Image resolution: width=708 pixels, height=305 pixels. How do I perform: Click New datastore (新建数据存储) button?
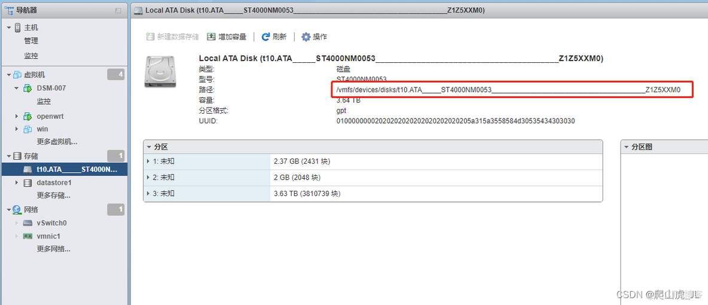coord(172,36)
